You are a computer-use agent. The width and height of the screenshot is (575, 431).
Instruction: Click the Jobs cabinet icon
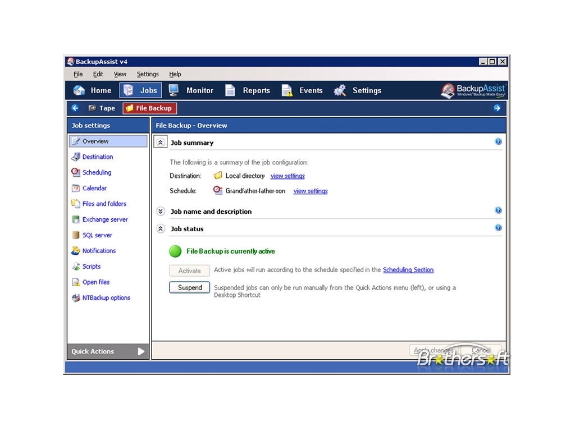pyautogui.click(x=129, y=90)
